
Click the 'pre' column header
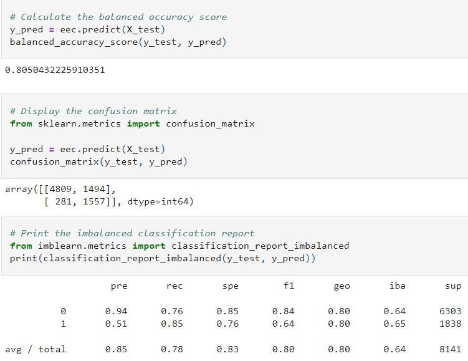119,286
